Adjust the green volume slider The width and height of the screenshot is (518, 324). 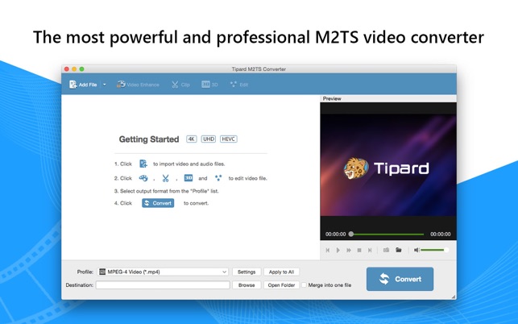pos(434,250)
